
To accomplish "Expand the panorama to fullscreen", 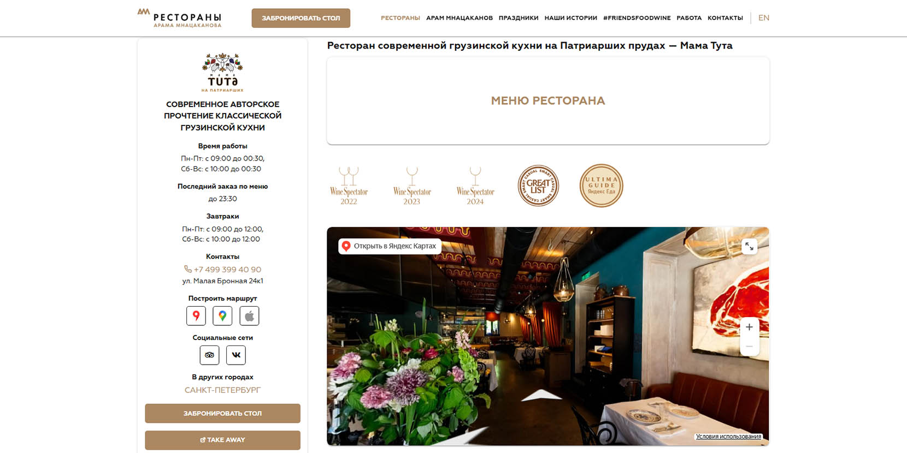I will tap(749, 247).
